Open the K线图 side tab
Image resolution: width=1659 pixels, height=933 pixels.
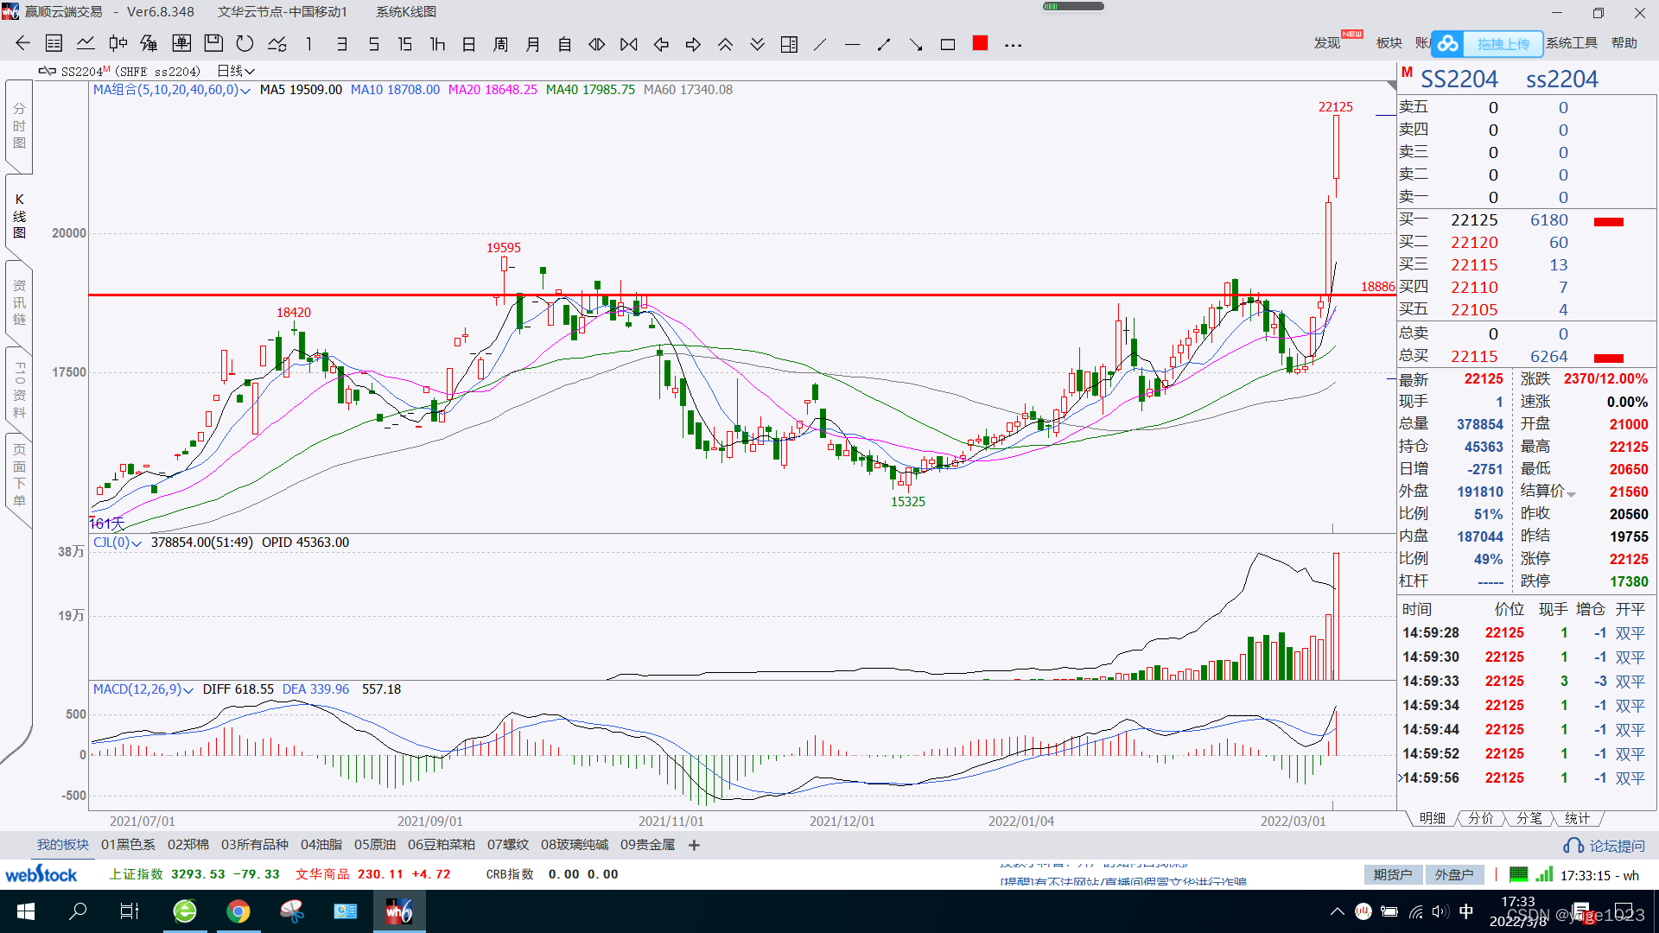pos(19,216)
